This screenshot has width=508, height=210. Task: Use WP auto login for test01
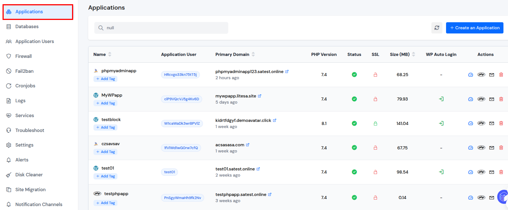(441, 172)
